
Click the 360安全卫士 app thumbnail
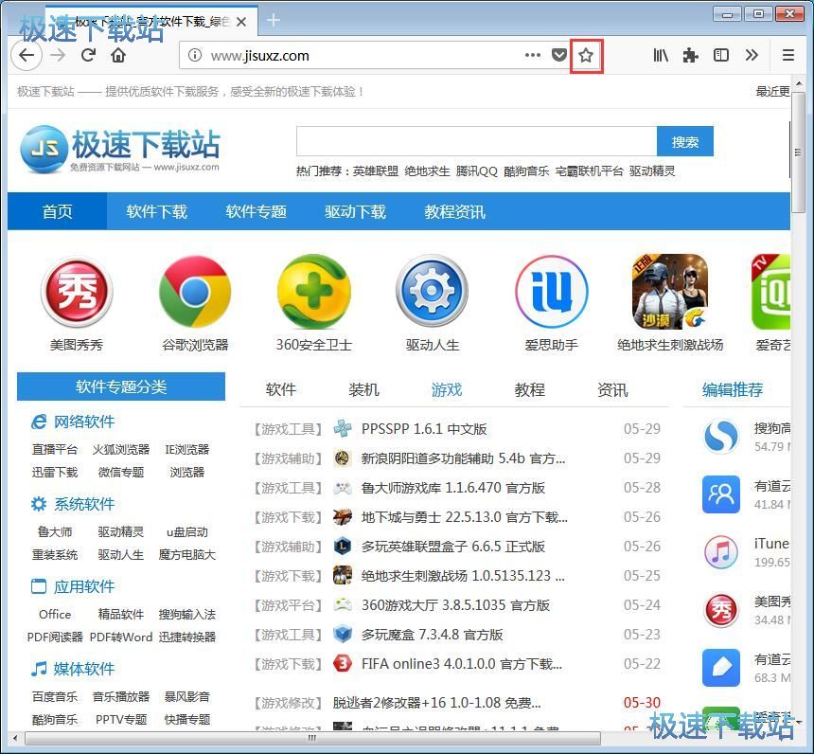313,292
